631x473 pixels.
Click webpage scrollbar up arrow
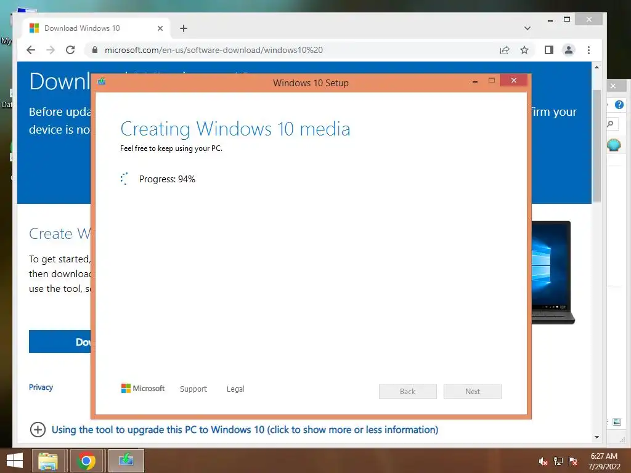[596, 67]
